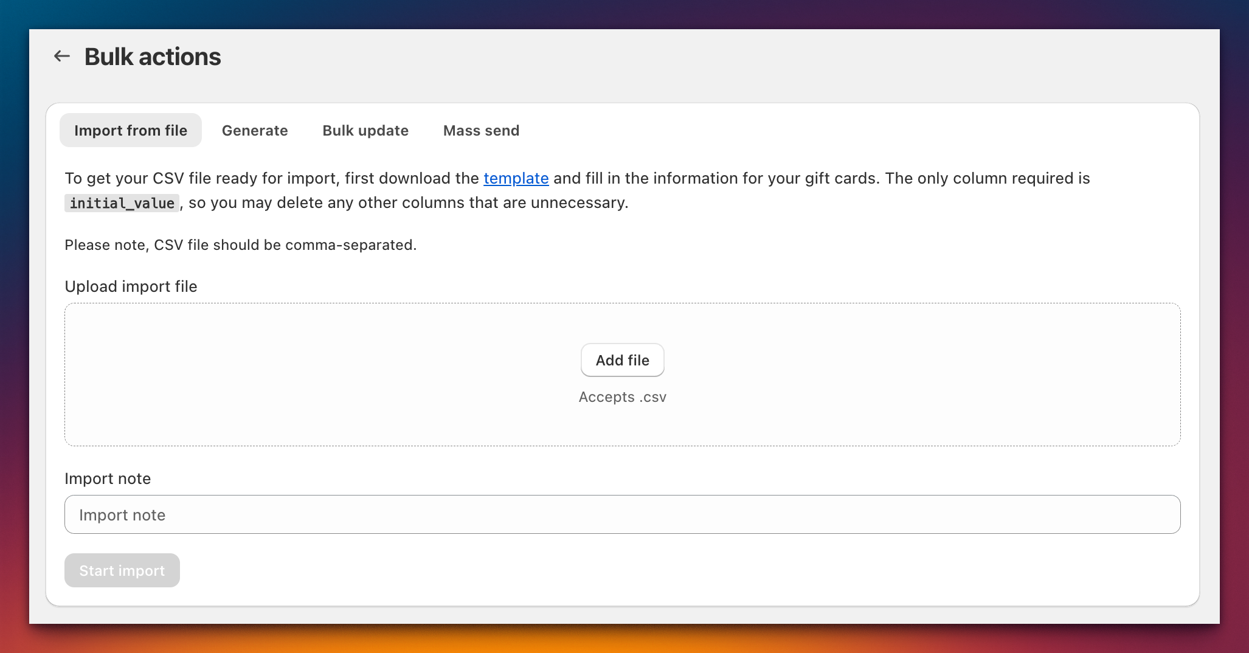Open the Bulk update tab
This screenshot has height=653, width=1249.
365,130
